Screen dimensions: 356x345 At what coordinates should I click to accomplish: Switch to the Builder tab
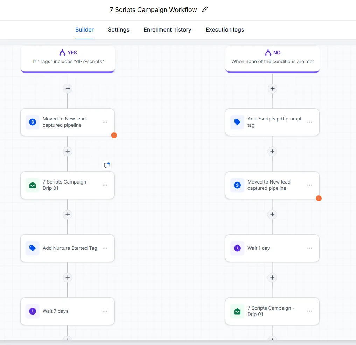[x=84, y=29]
